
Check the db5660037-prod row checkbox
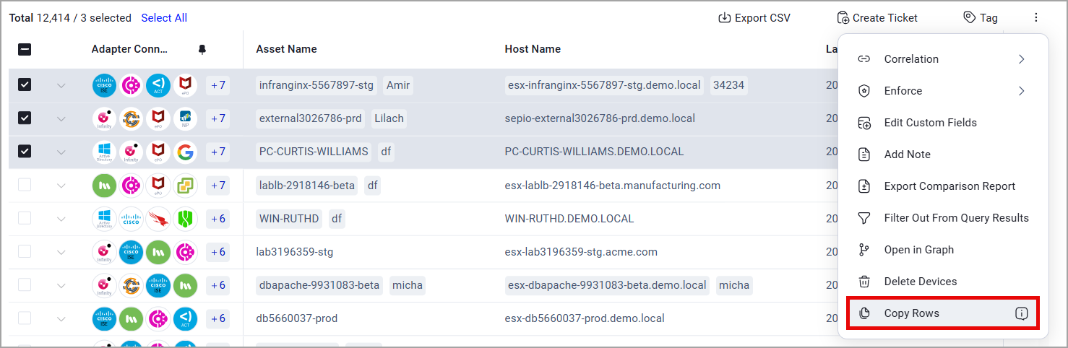click(25, 318)
